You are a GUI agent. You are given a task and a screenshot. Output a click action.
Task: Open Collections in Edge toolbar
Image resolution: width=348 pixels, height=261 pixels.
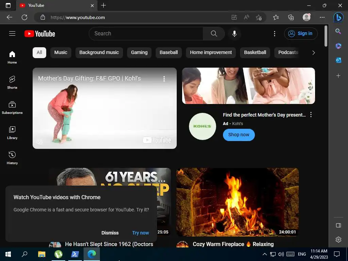tap(291, 17)
